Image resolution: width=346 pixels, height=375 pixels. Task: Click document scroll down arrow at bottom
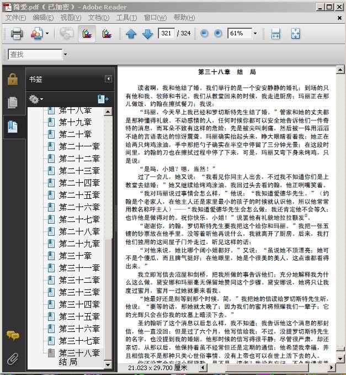point(340,358)
